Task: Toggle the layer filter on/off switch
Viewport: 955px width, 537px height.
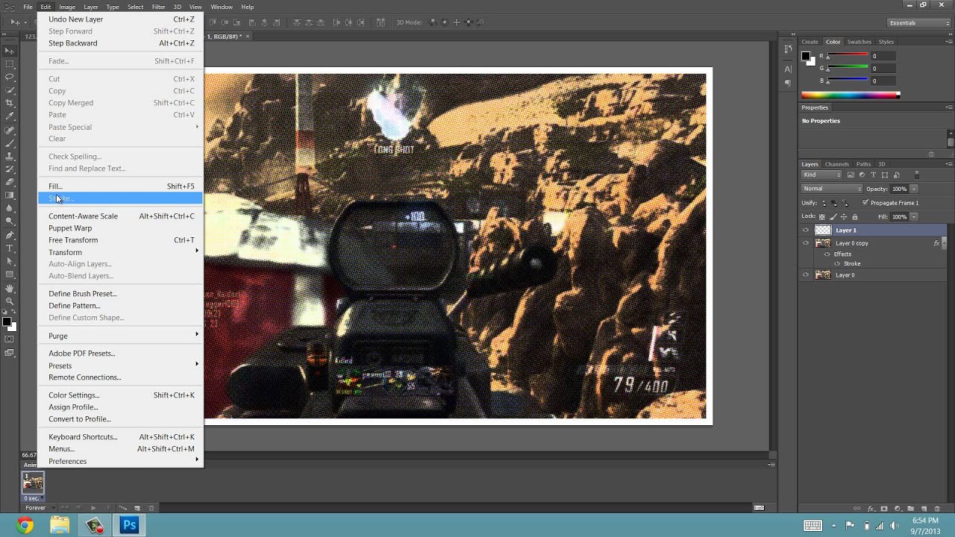Action: (917, 175)
